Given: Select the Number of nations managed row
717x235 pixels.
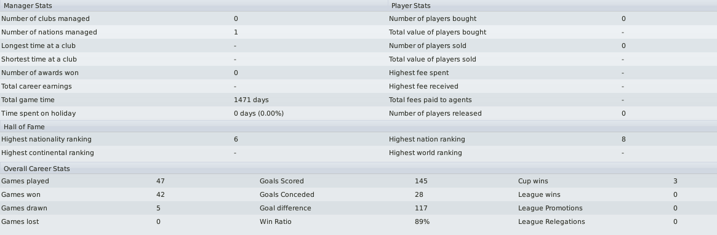Looking at the screenshot, I should [194, 32].
